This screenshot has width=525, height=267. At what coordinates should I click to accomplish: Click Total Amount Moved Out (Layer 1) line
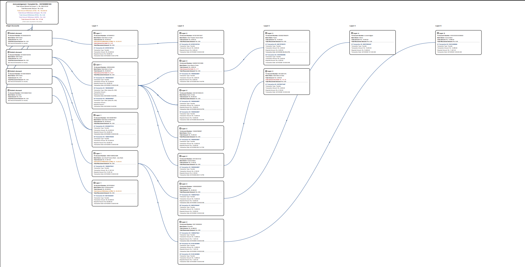coord(32,6)
